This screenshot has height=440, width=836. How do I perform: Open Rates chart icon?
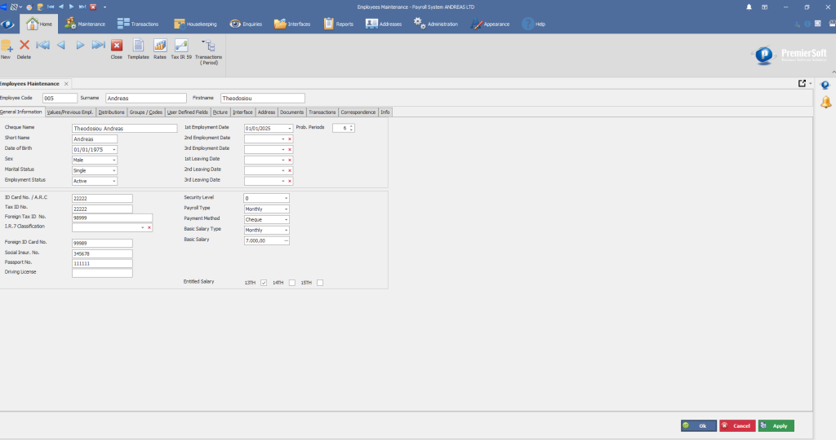pos(160,46)
